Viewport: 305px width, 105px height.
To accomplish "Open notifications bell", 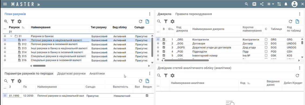I will click(x=286, y=4).
